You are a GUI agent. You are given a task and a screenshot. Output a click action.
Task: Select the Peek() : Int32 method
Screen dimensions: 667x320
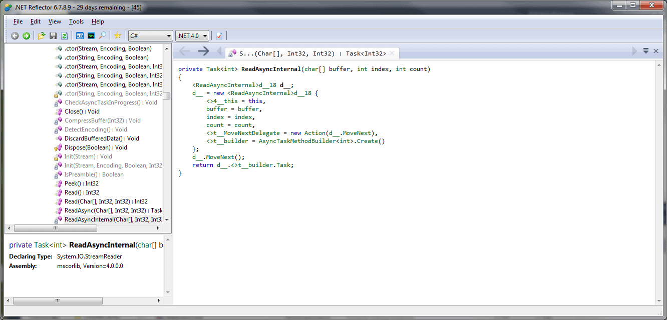(x=82, y=183)
